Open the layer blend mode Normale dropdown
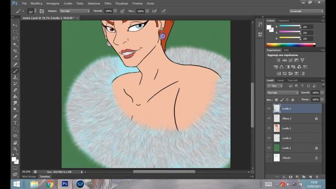The image size is (336, 189). click(x=282, y=93)
